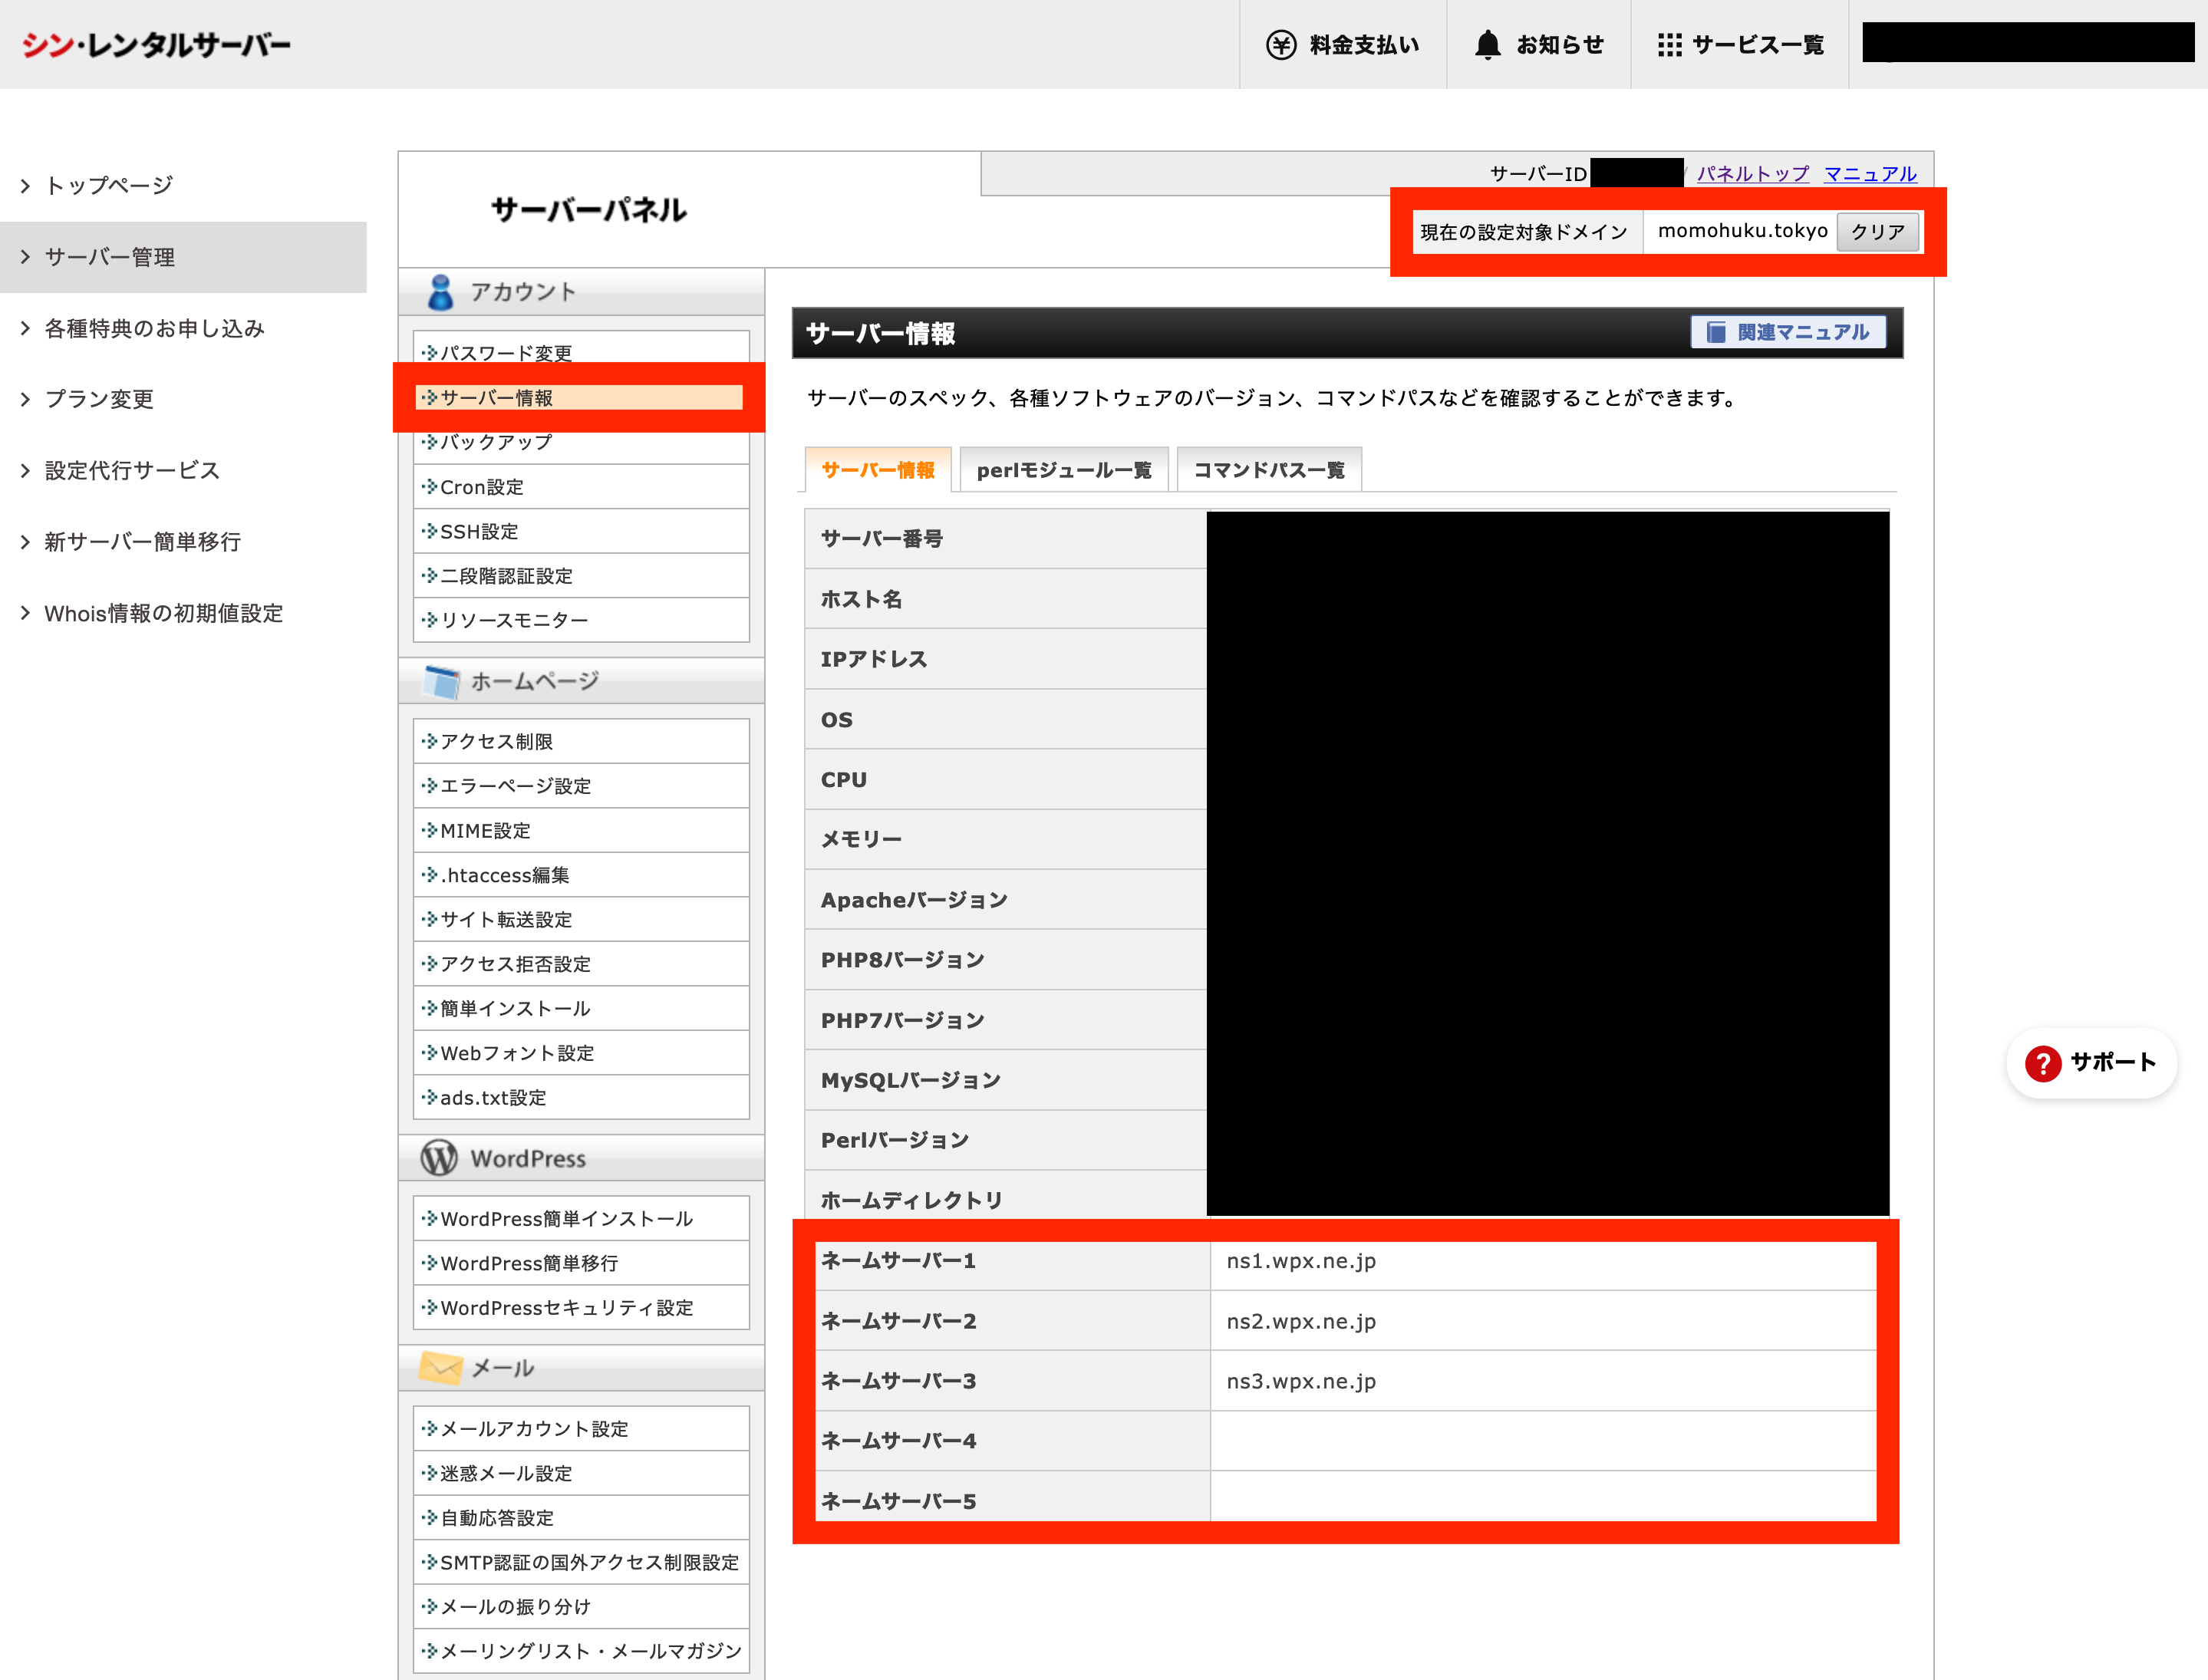This screenshot has height=1680, width=2208.
Task: Open WordPress簡単移行 menu item
Action: click(x=581, y=1263)
